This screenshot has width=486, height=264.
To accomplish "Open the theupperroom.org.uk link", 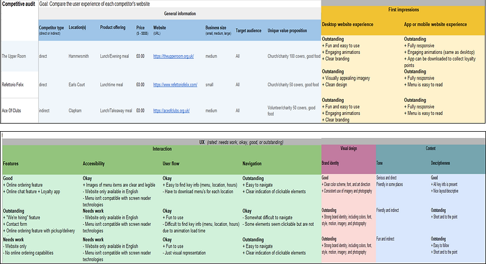I will coord(173,56).
